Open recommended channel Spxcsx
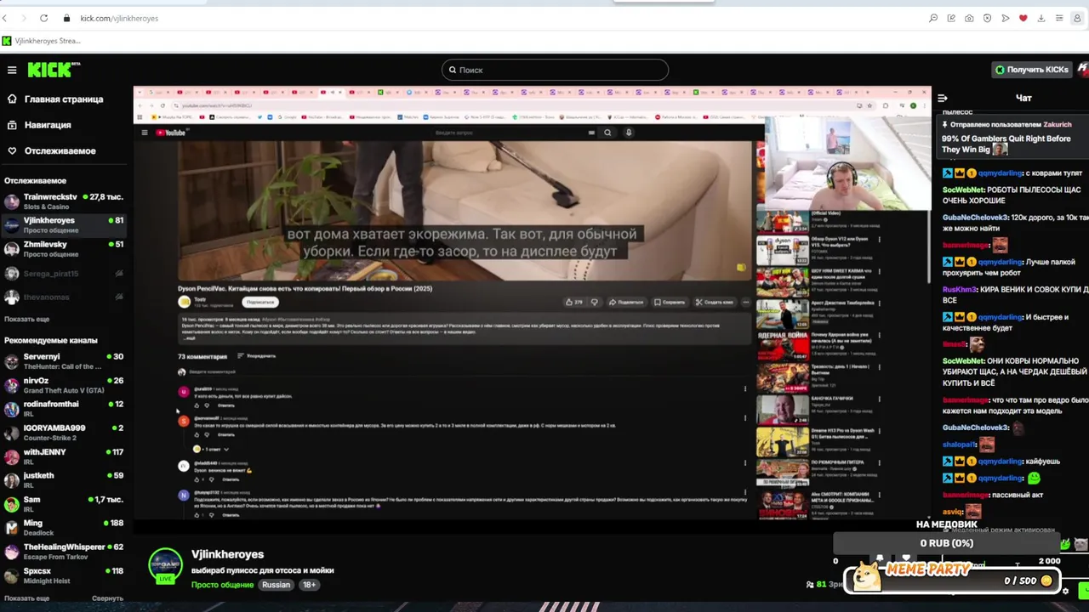The height and width of the screenshot is (612, 1089). [x=64, y=575]
